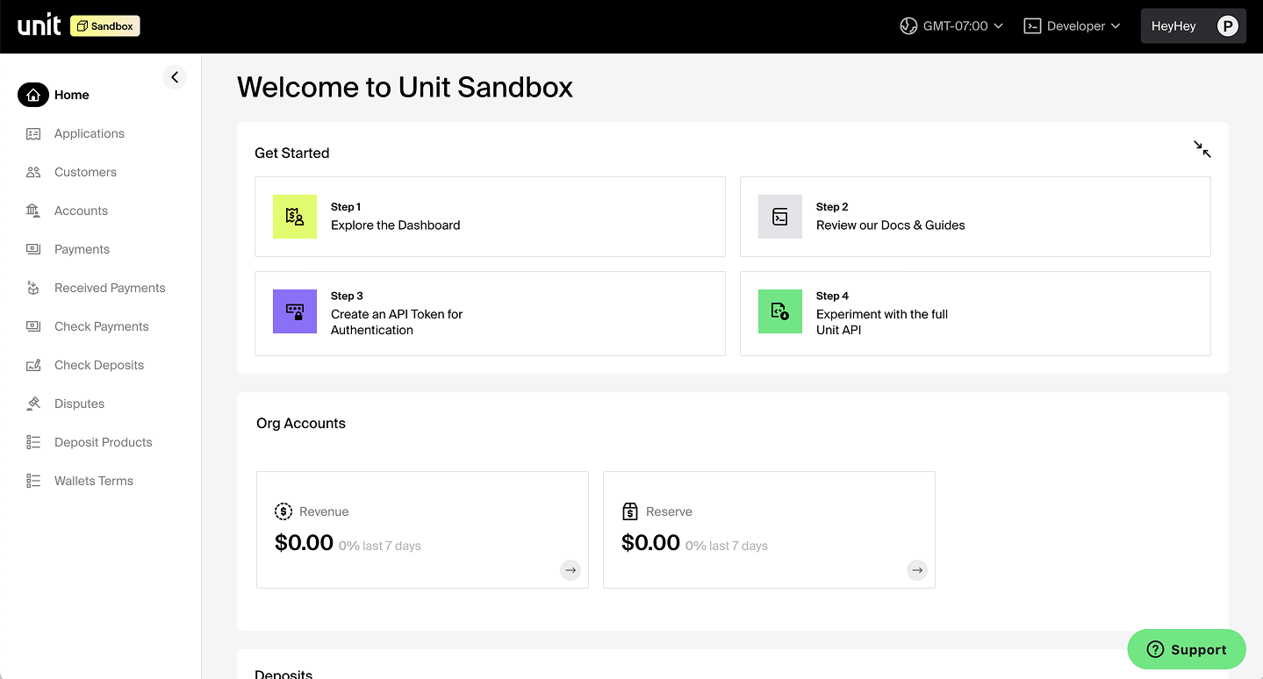This screenshot has height=679, width=1263.
Task: Click the Unit logo in header
Action: pyautogui.click(x=39, y=25)
